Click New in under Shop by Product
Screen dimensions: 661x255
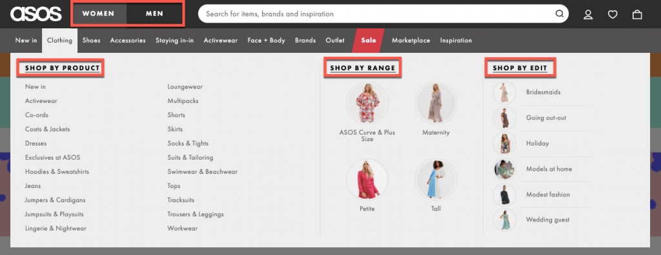coord(36,87)
